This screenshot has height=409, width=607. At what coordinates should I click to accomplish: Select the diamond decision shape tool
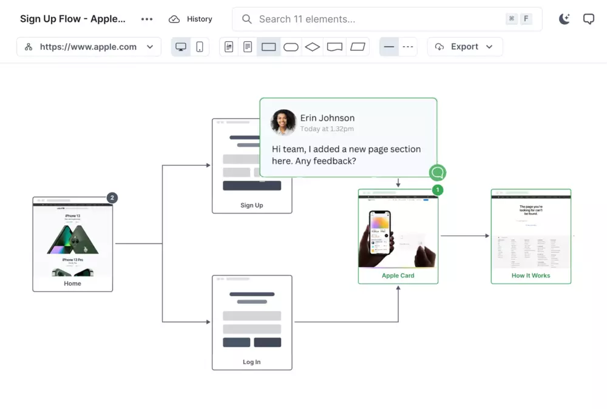point(313,47)
